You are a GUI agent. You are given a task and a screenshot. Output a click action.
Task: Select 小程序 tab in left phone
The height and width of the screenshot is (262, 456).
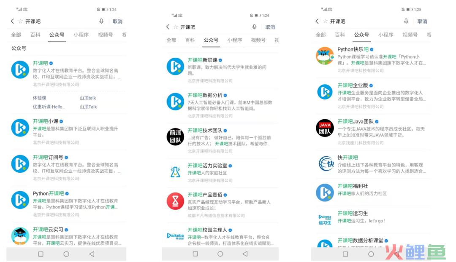(81, 35)
